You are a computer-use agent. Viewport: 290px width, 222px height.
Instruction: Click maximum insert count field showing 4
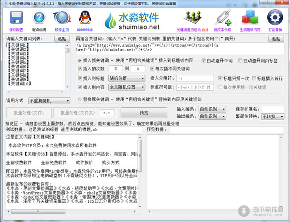(138, 69)
